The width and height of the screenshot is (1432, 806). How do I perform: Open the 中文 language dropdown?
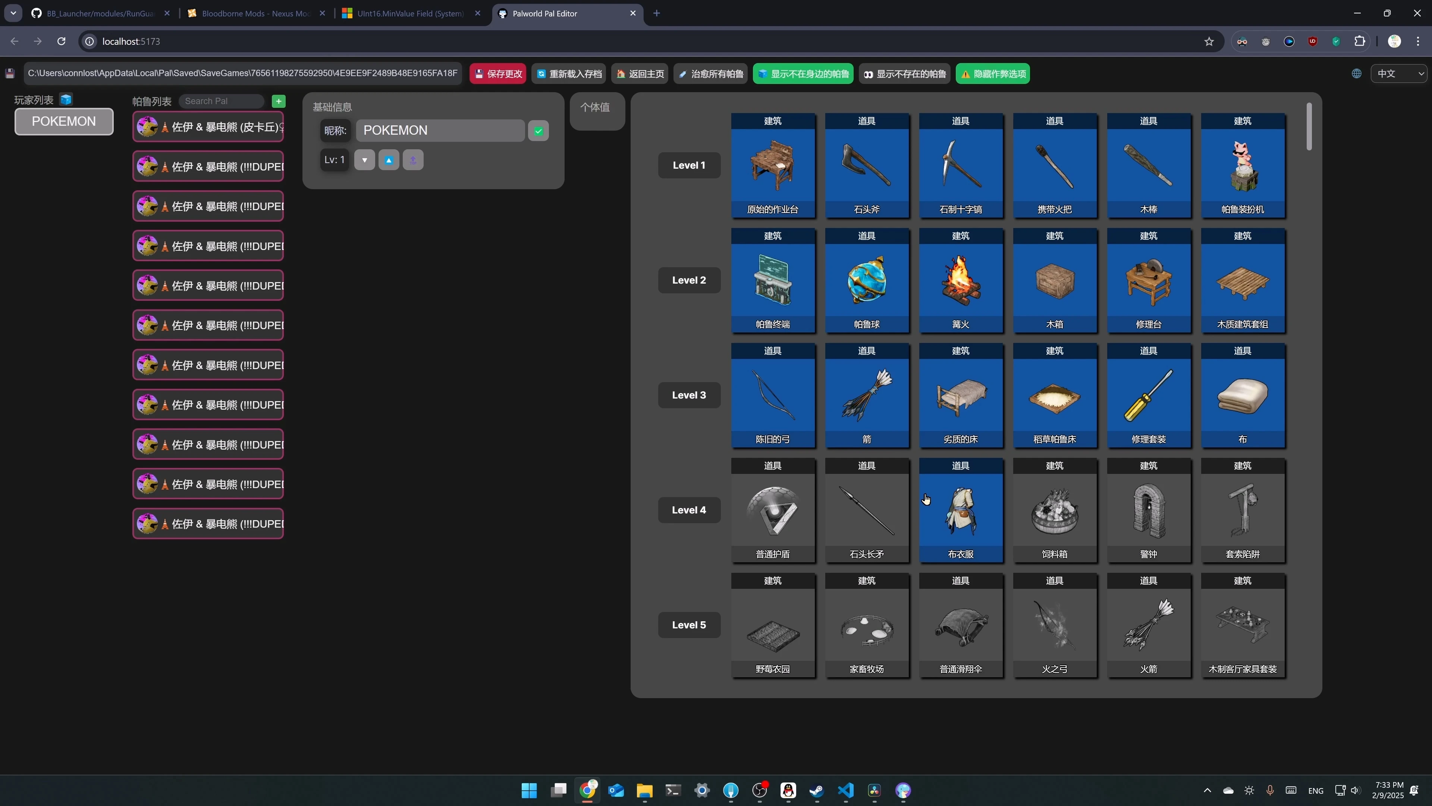pos(1399,74)
